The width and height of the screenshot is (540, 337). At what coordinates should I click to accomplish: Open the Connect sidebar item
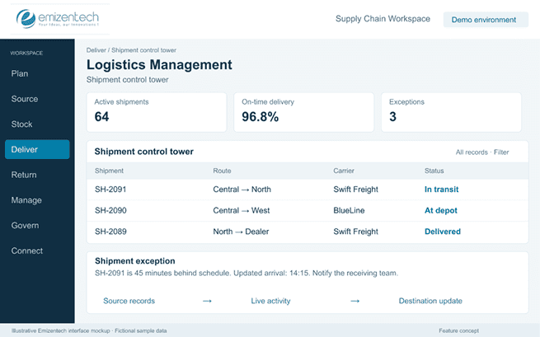[x=27, y=251]
